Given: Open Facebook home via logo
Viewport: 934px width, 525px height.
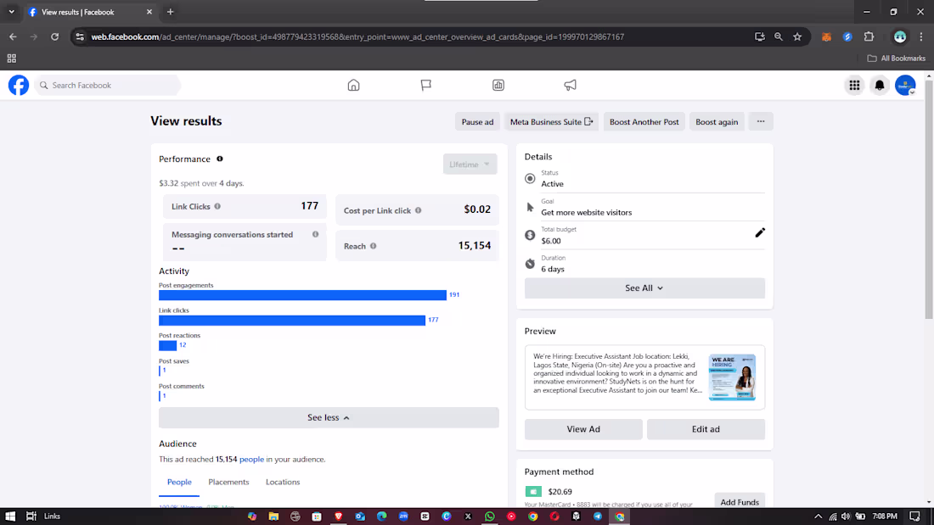Looking at the screenshot, I should tap(19, 85).
